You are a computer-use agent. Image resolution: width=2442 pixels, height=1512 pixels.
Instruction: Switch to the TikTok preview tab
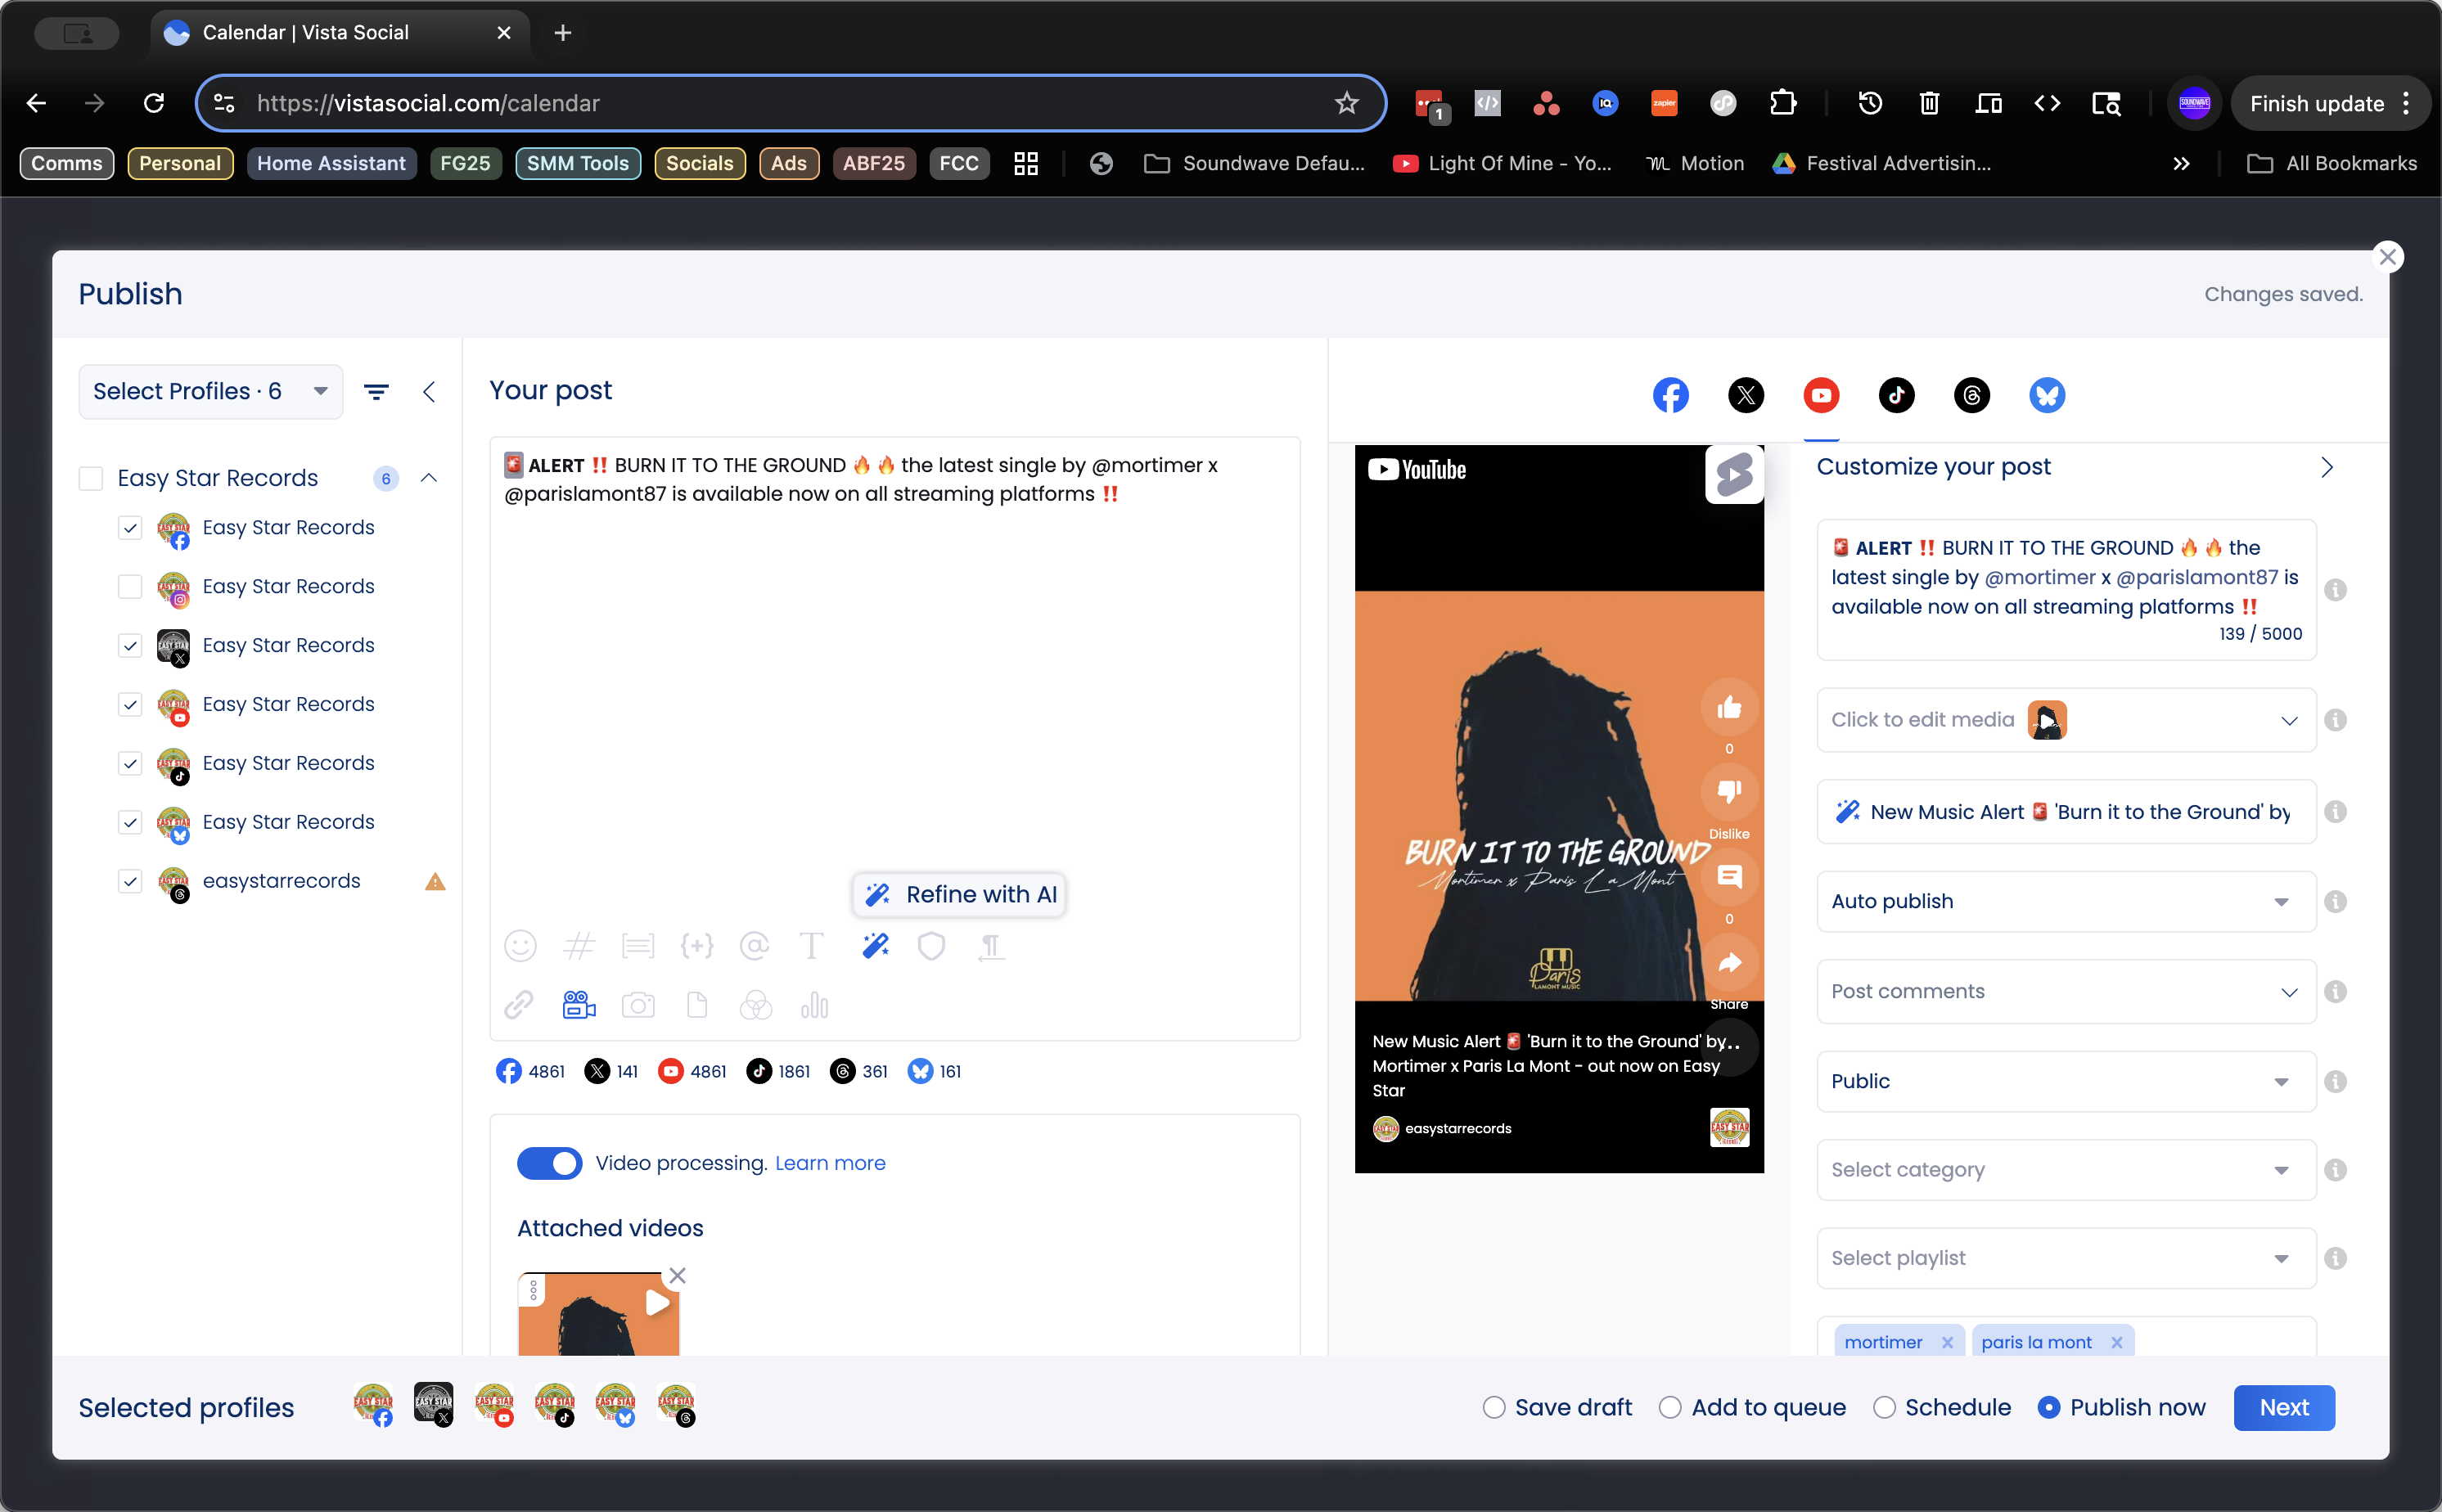pos(1896,395)
